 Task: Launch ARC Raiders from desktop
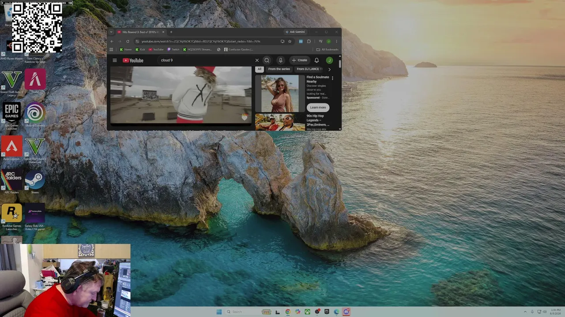pos(11,182)
